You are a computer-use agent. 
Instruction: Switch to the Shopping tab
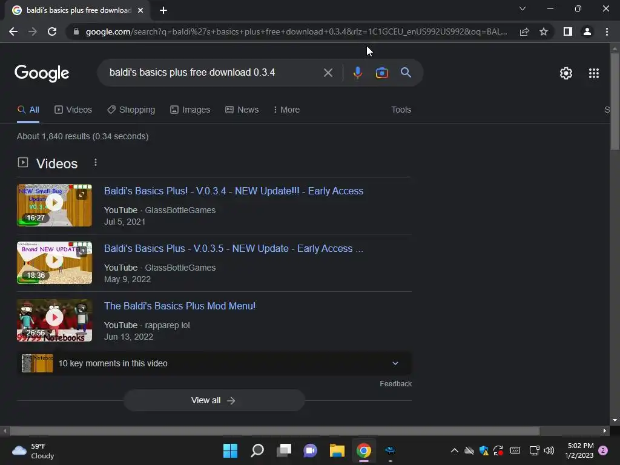pyautogui.click(x=131, y=110)
